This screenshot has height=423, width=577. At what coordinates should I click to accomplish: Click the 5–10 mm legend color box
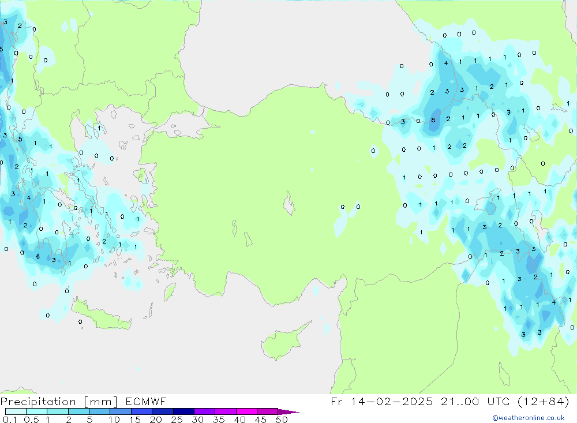[x=100, y=411]
